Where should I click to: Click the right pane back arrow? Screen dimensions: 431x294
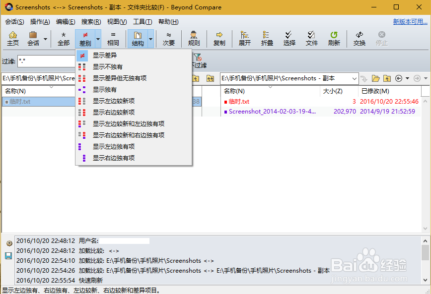(x=399, y=78)
